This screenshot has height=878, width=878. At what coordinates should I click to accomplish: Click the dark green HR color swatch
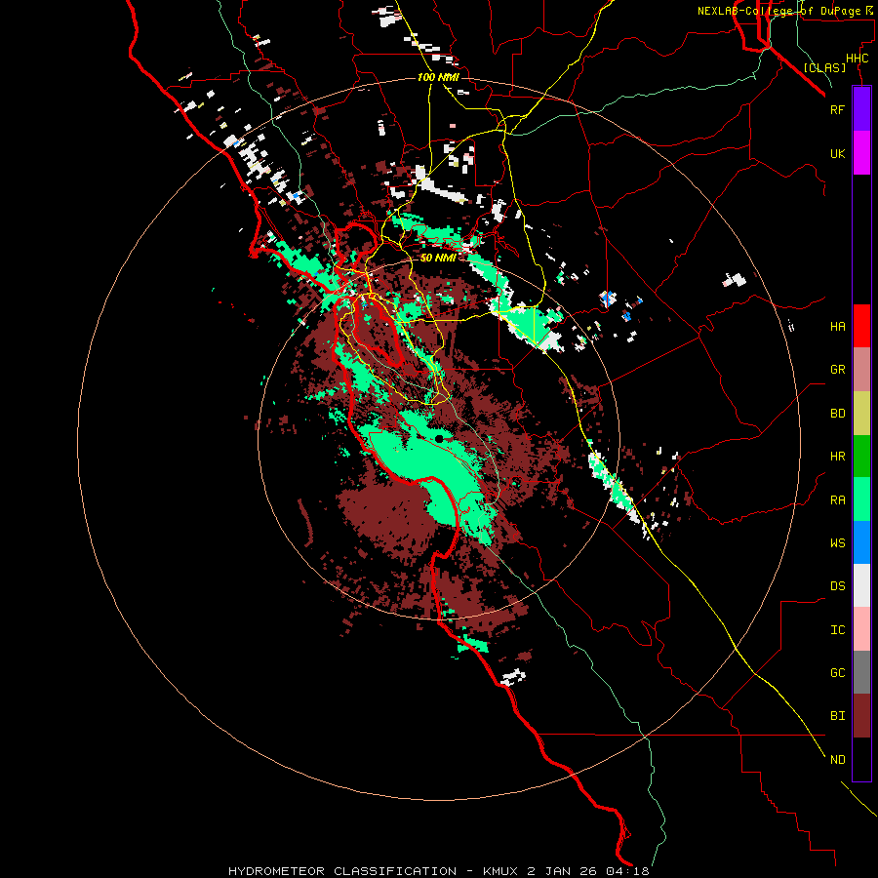click(x=861, y=457)
